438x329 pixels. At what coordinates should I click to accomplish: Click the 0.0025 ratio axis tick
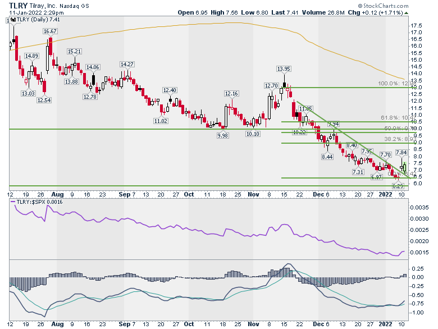pyautogui.click(x=419, y=230)
